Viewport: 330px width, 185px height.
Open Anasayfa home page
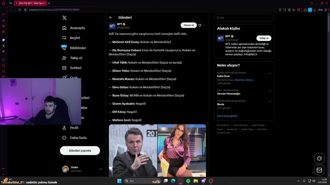click(x=73, y=28)
